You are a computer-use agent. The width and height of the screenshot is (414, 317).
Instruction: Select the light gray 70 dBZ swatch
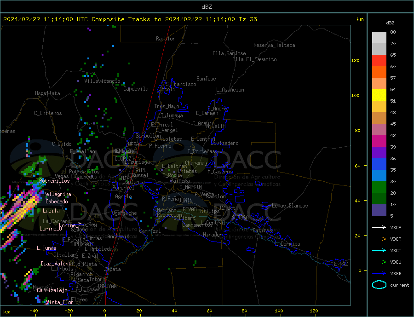coord(379,38)
